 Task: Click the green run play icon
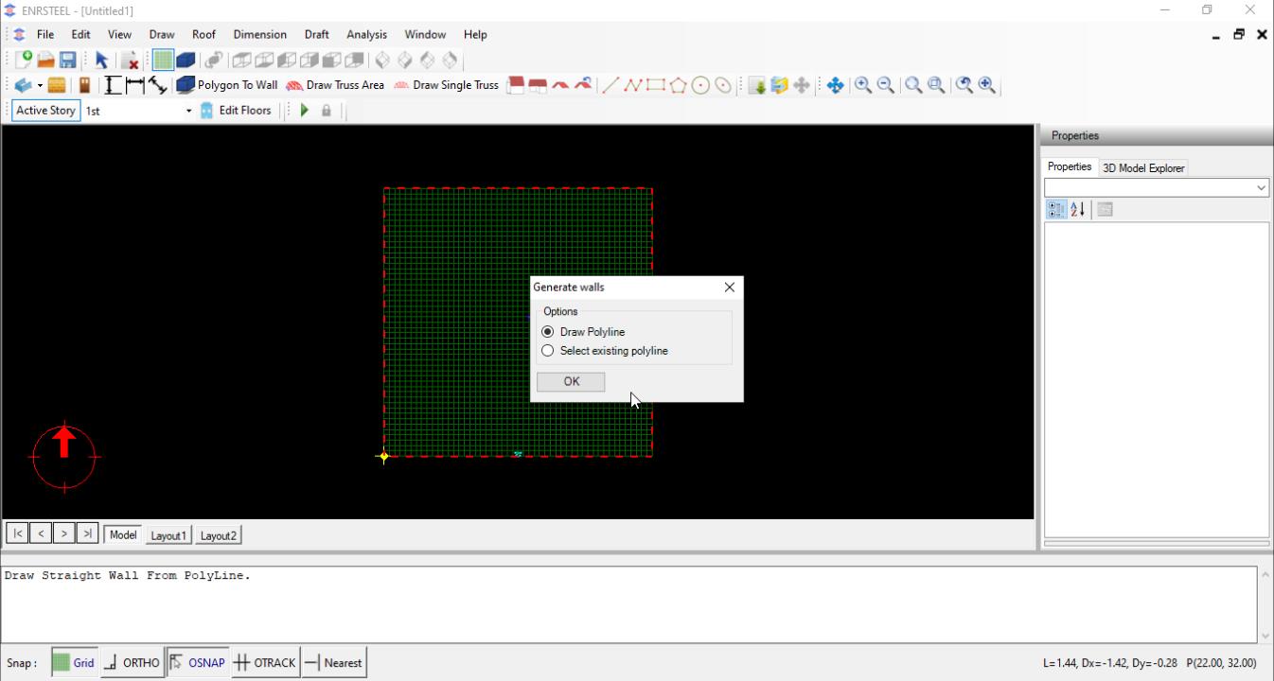[x=305, y=111]
